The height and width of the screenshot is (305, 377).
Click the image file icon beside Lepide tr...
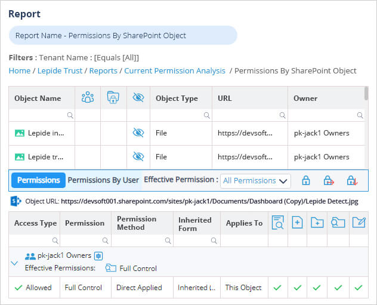pyautogui.click(x=20, y=157)
